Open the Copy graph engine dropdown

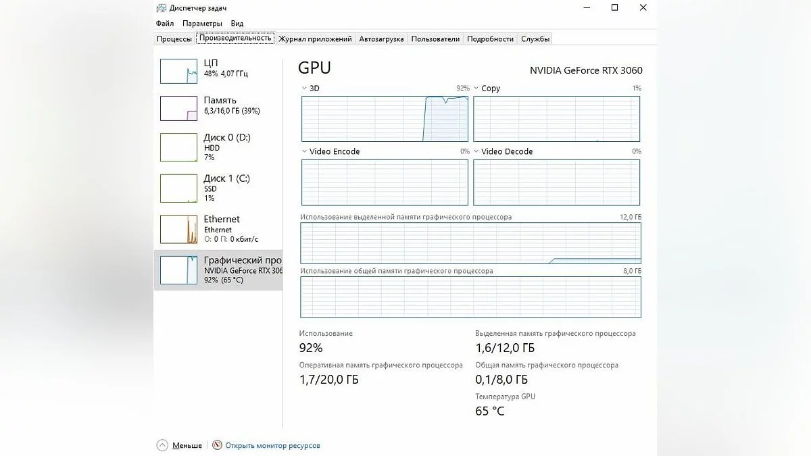pos(476,88)
